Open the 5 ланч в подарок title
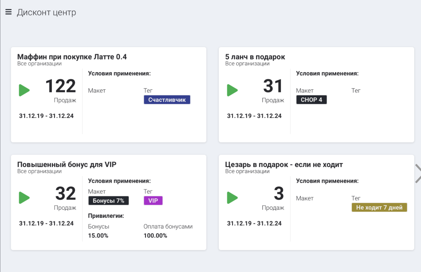 [255, 57]
